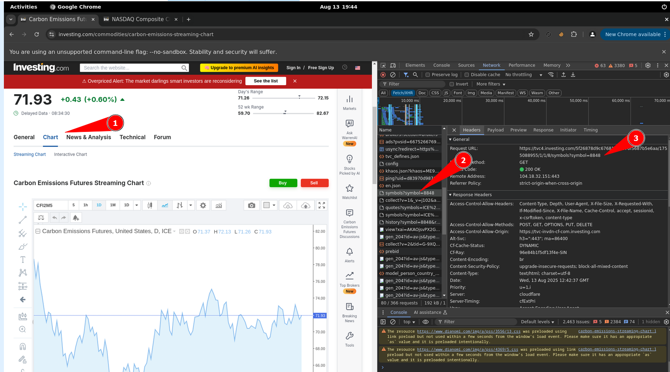This screenshot has height=372, width=670.
Task: Open network search with the magnifier icon
Action: click(x=416, y=75)
